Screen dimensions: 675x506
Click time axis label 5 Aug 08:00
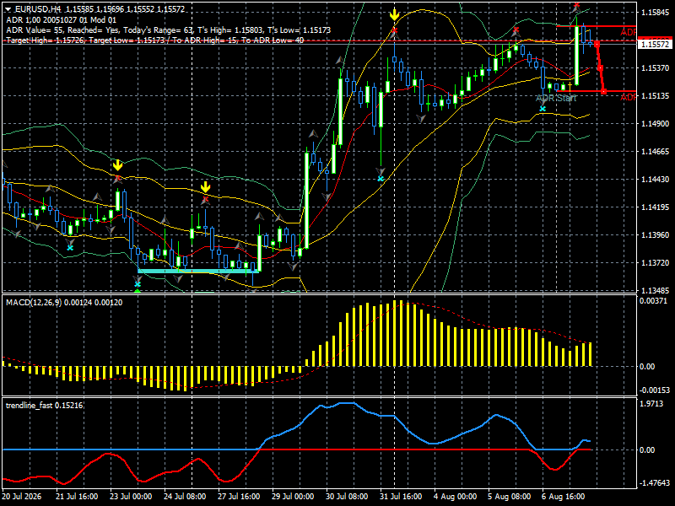[510, 497]
